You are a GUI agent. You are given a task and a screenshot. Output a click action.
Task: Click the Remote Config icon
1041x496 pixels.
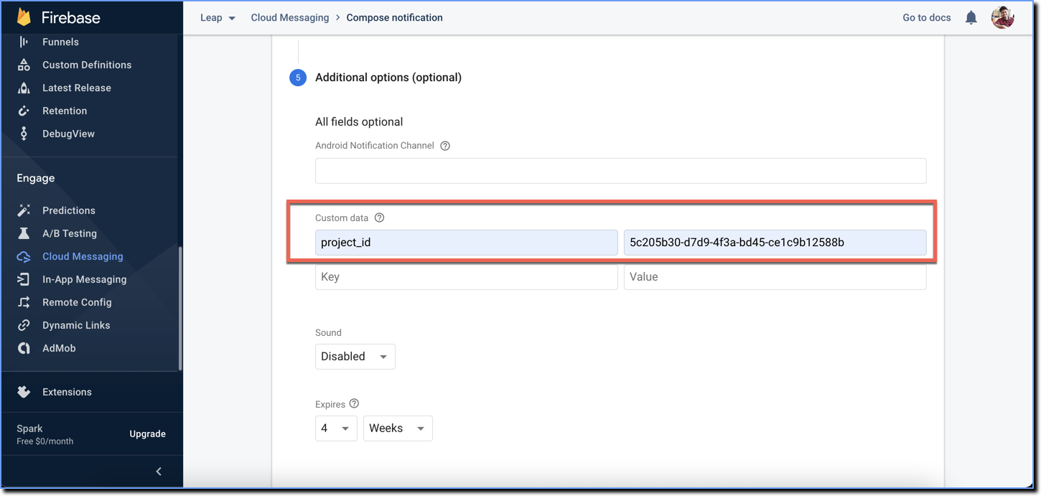coord(24,302)
